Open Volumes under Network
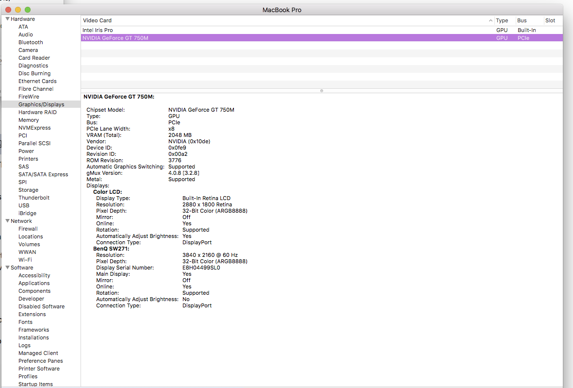 point(29,244)
